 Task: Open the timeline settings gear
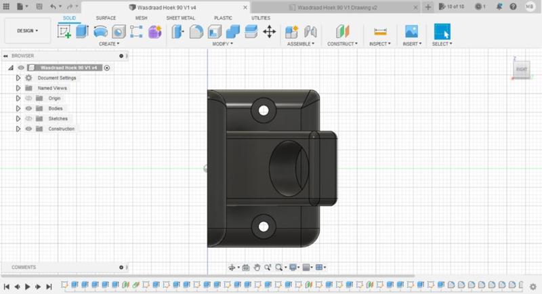tap(533, 287)
